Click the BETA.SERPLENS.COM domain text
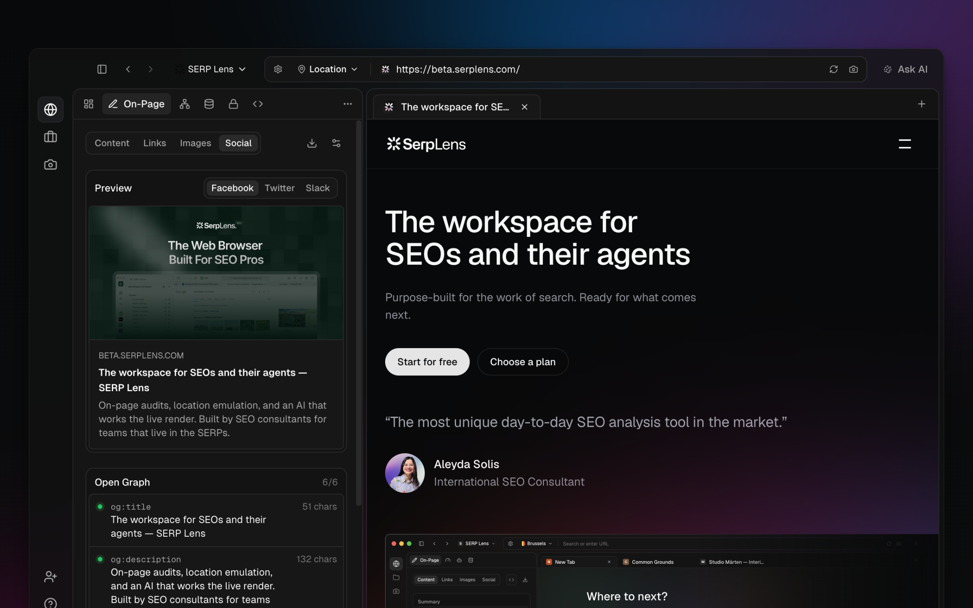This screenshot has width=973, height=608. coord(141,355)
